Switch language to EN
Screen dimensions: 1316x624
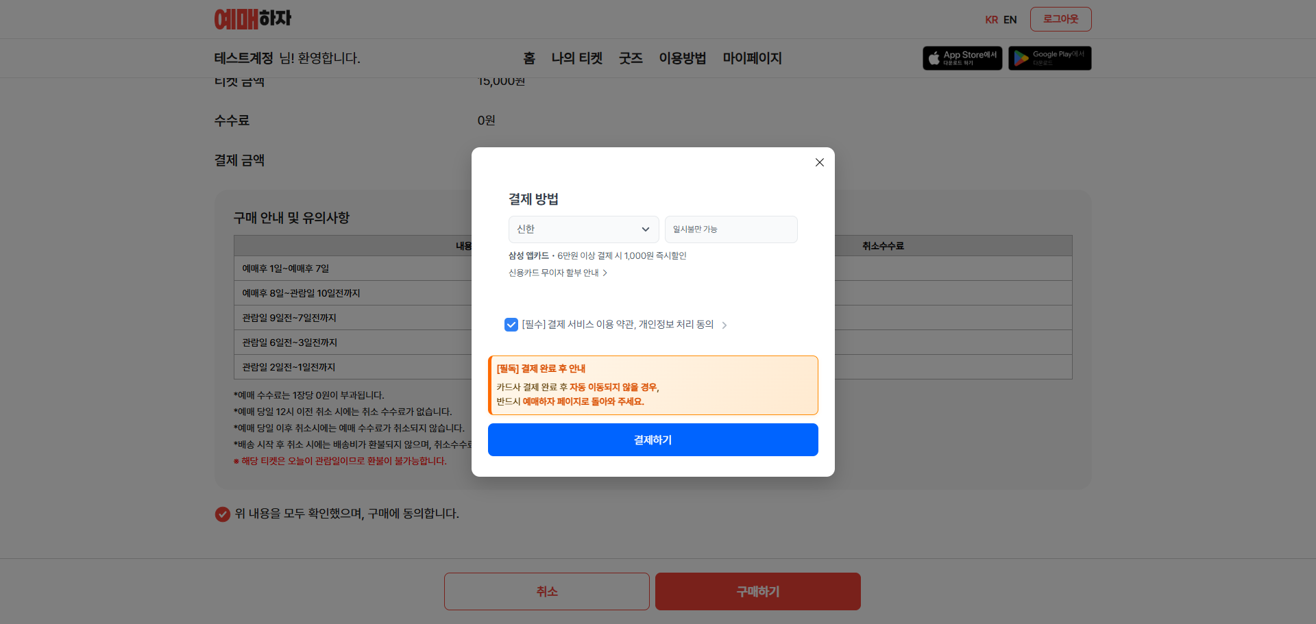(x=1010, y=20)
